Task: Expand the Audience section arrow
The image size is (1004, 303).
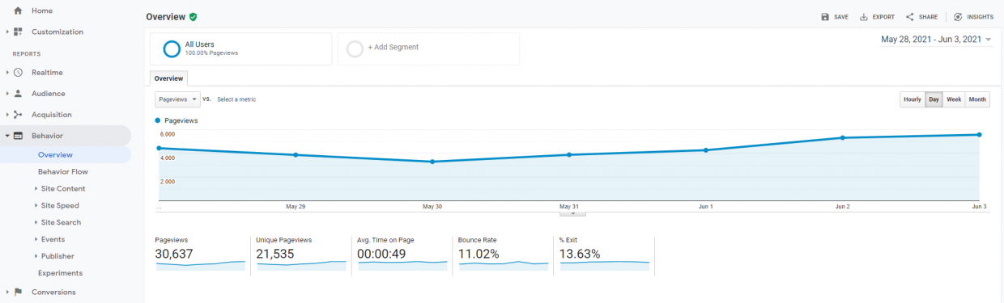Action: tap(6, 94)
